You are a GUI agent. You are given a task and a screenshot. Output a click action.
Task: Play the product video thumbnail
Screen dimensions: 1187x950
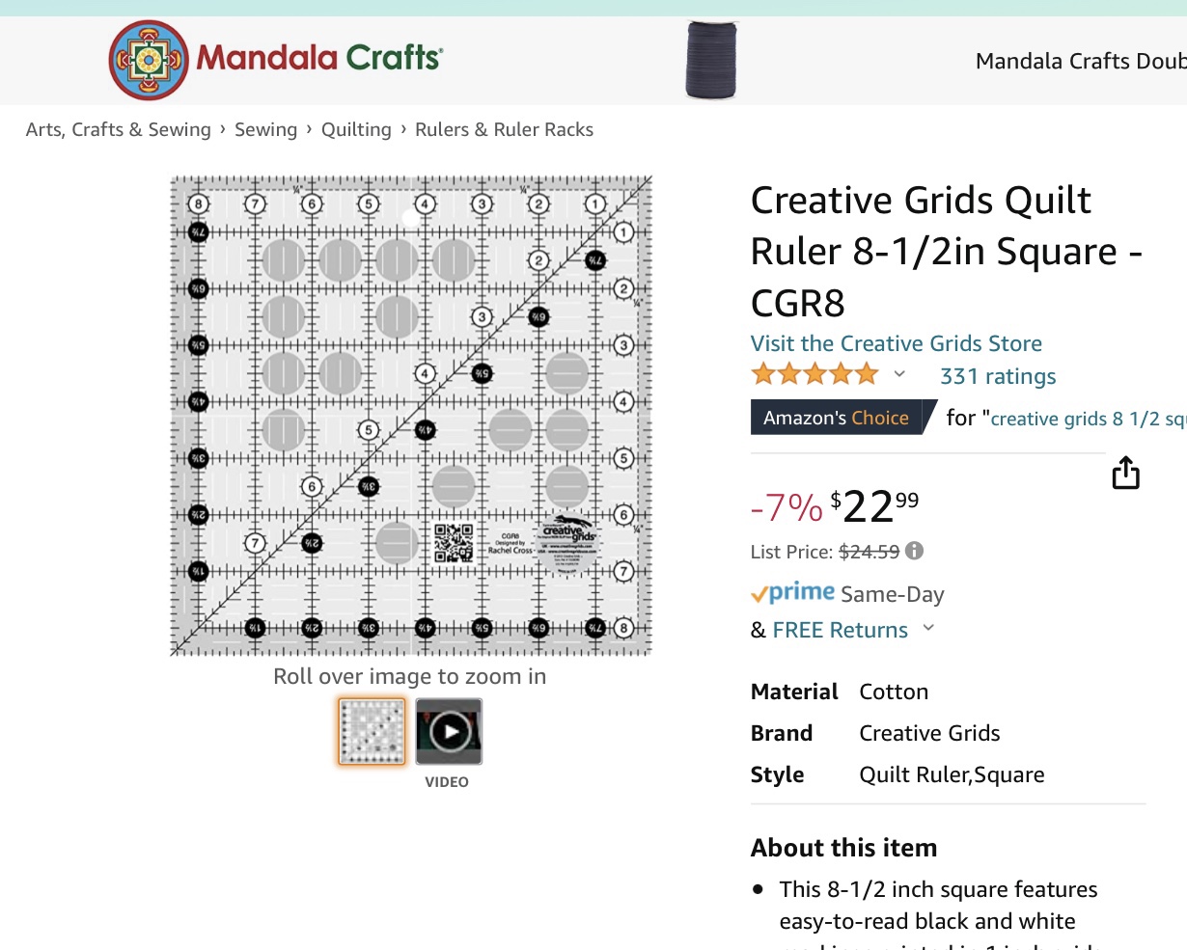click(x=449, y=732)
